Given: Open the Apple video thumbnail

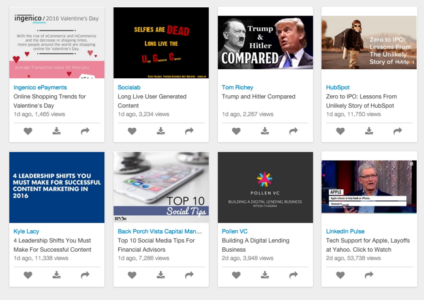Looking at the screenshot, I should coord(369,187).
